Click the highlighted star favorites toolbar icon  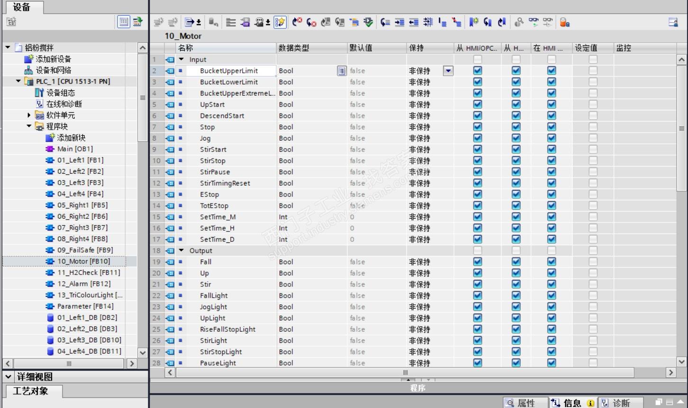pyautogui.click(x=280, y=22)
